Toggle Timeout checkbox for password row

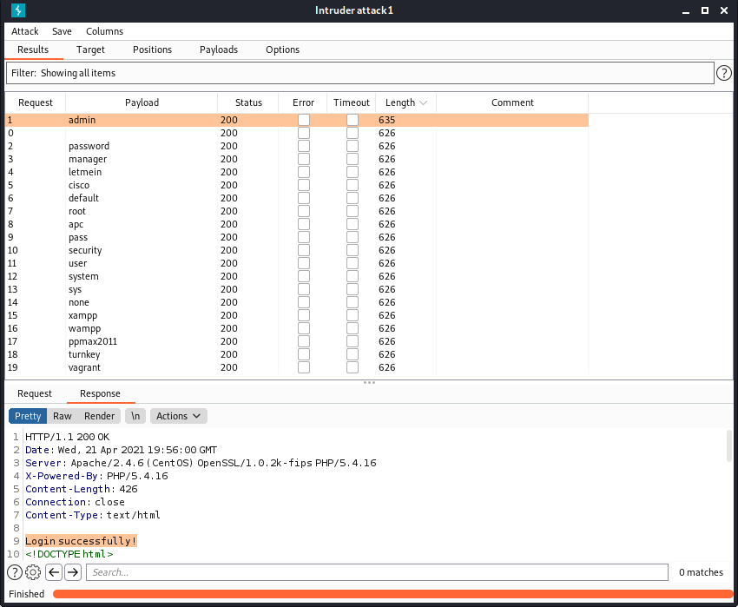tap(352, 146)
